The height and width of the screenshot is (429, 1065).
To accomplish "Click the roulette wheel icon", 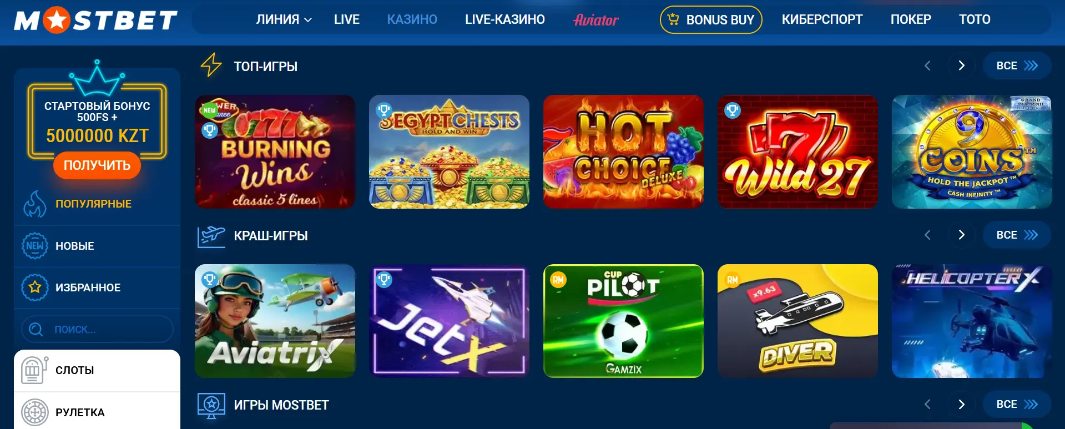I will [35, 412].
